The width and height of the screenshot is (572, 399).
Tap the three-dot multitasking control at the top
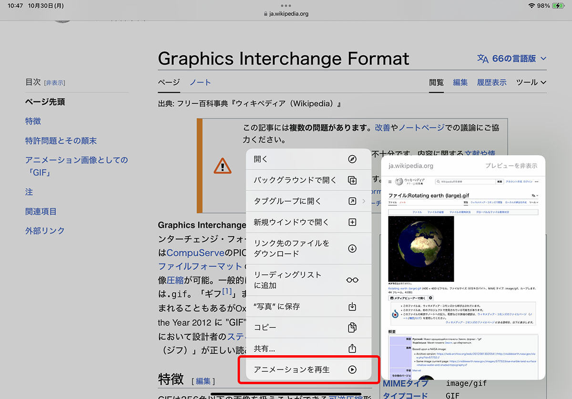286,6
